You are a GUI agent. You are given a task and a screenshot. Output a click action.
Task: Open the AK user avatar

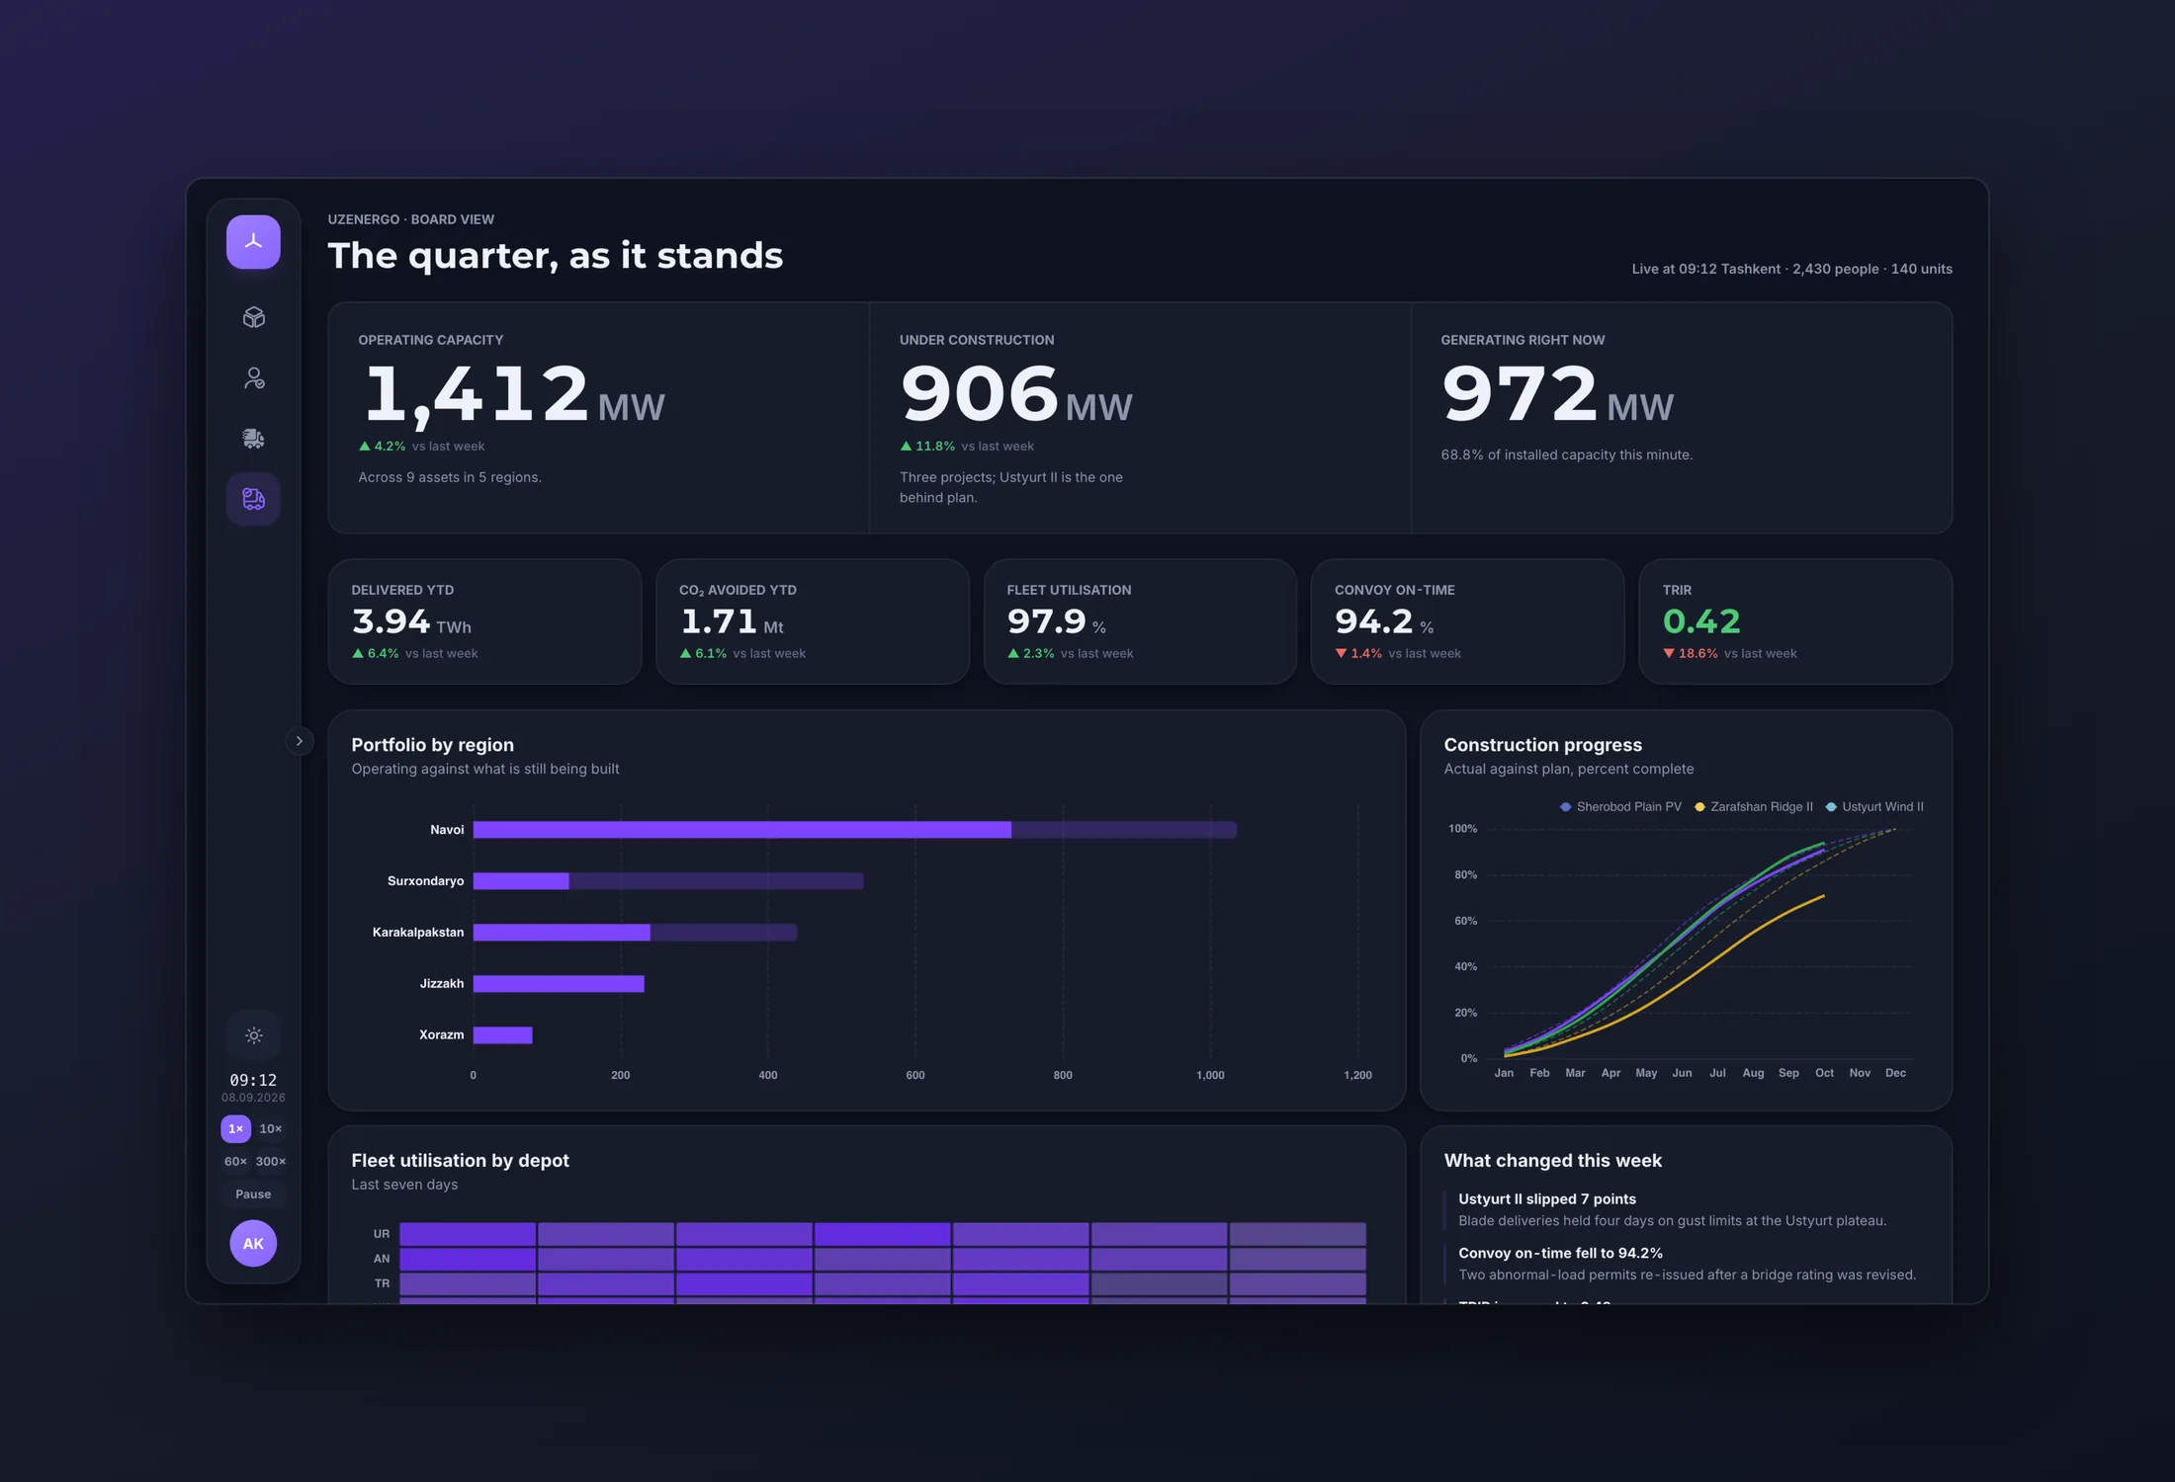[253, 1243]
